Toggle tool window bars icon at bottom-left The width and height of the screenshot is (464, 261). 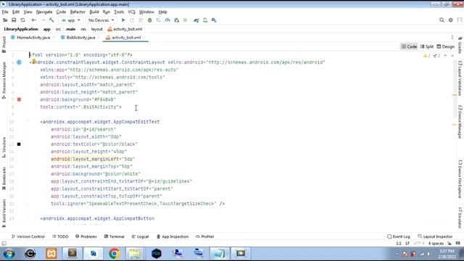pyautogui.click(x=4, y=244)
